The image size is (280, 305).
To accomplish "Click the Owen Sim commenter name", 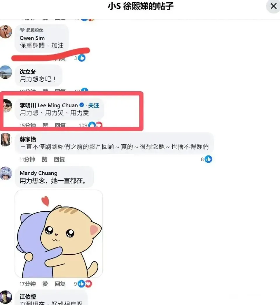I will pyautogui.click(x=32, y=38).
